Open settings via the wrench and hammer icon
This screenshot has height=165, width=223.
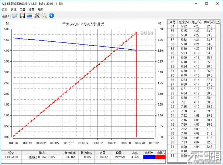[x=37, y=16]
